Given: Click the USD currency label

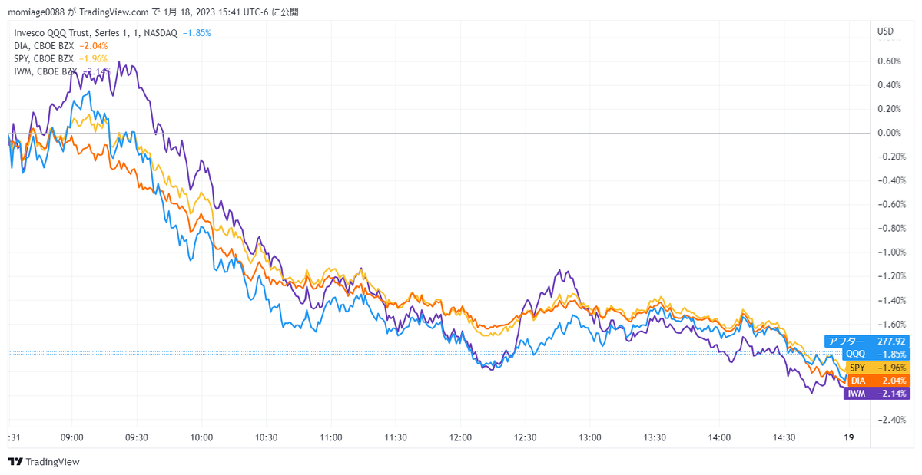Looking at the screenshot, I should tap(885, 31).
